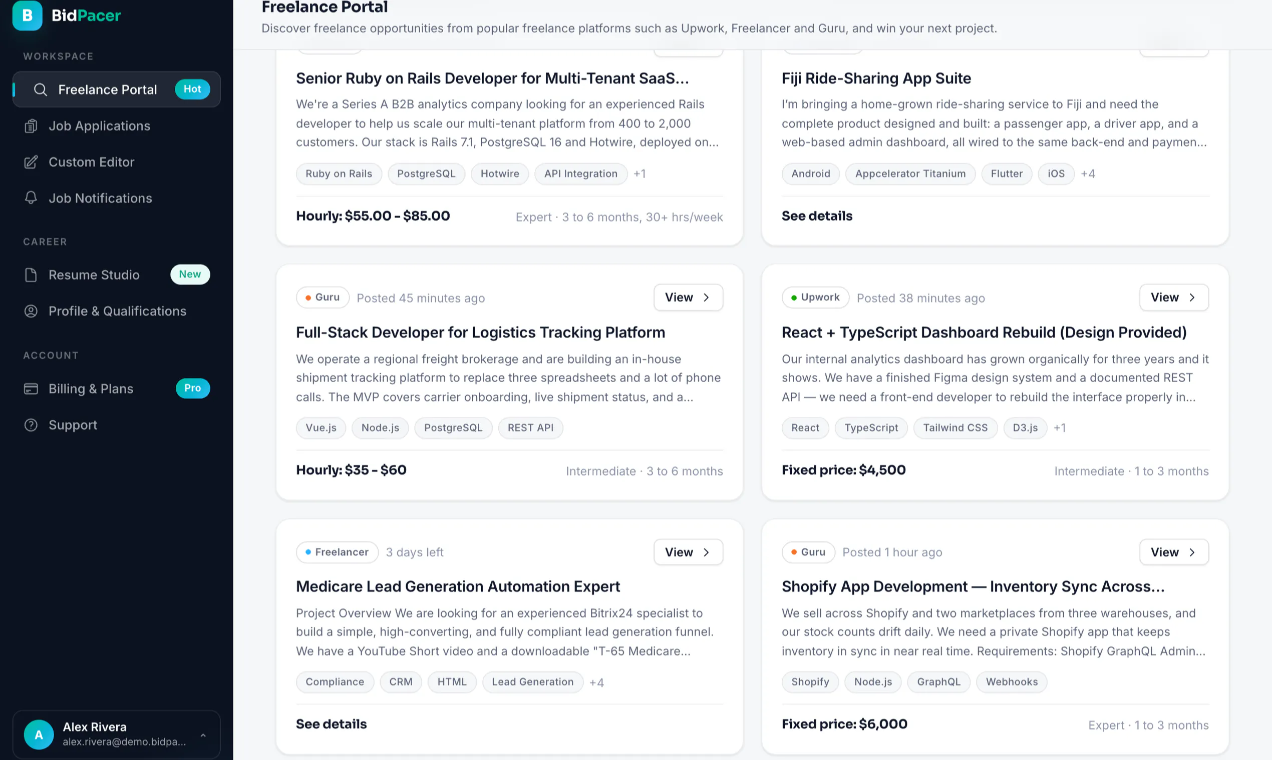Open the Support page
Image resolution: width=1272 pixels, height=760 pixels.
point(116,425)
